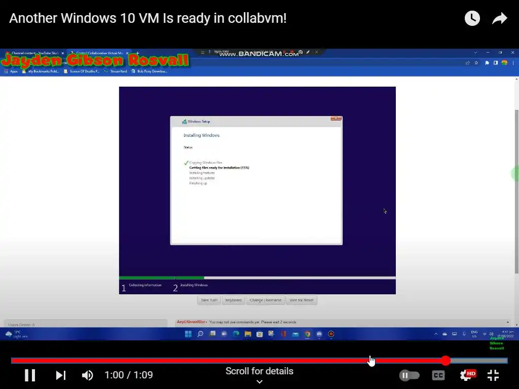The width and height of the screenshot is (519, 389).
Task: Open Task View on the taskbar
Action: tap(212, 334)
